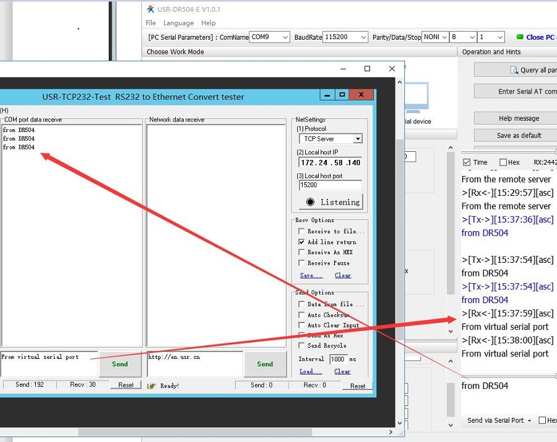Click the Query all parameters magnifier icon

tap(514, 70)
